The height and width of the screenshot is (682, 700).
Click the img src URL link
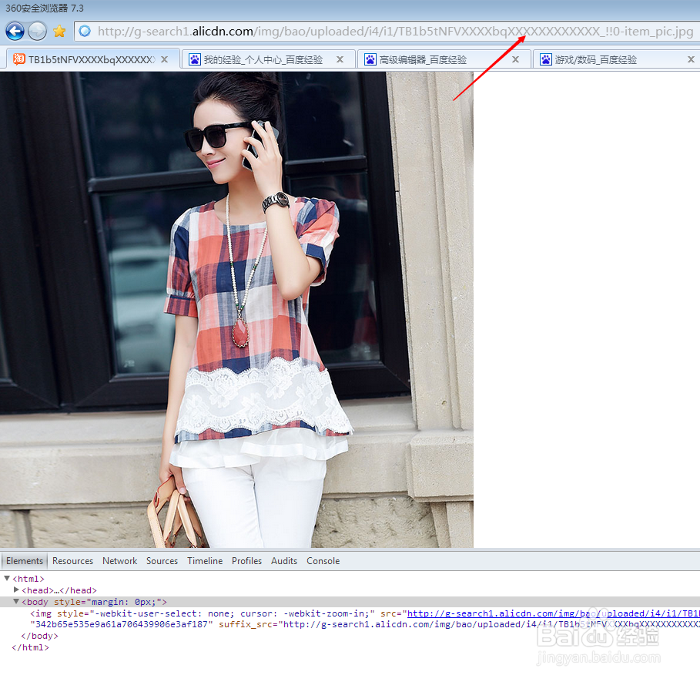coord(553,613)
